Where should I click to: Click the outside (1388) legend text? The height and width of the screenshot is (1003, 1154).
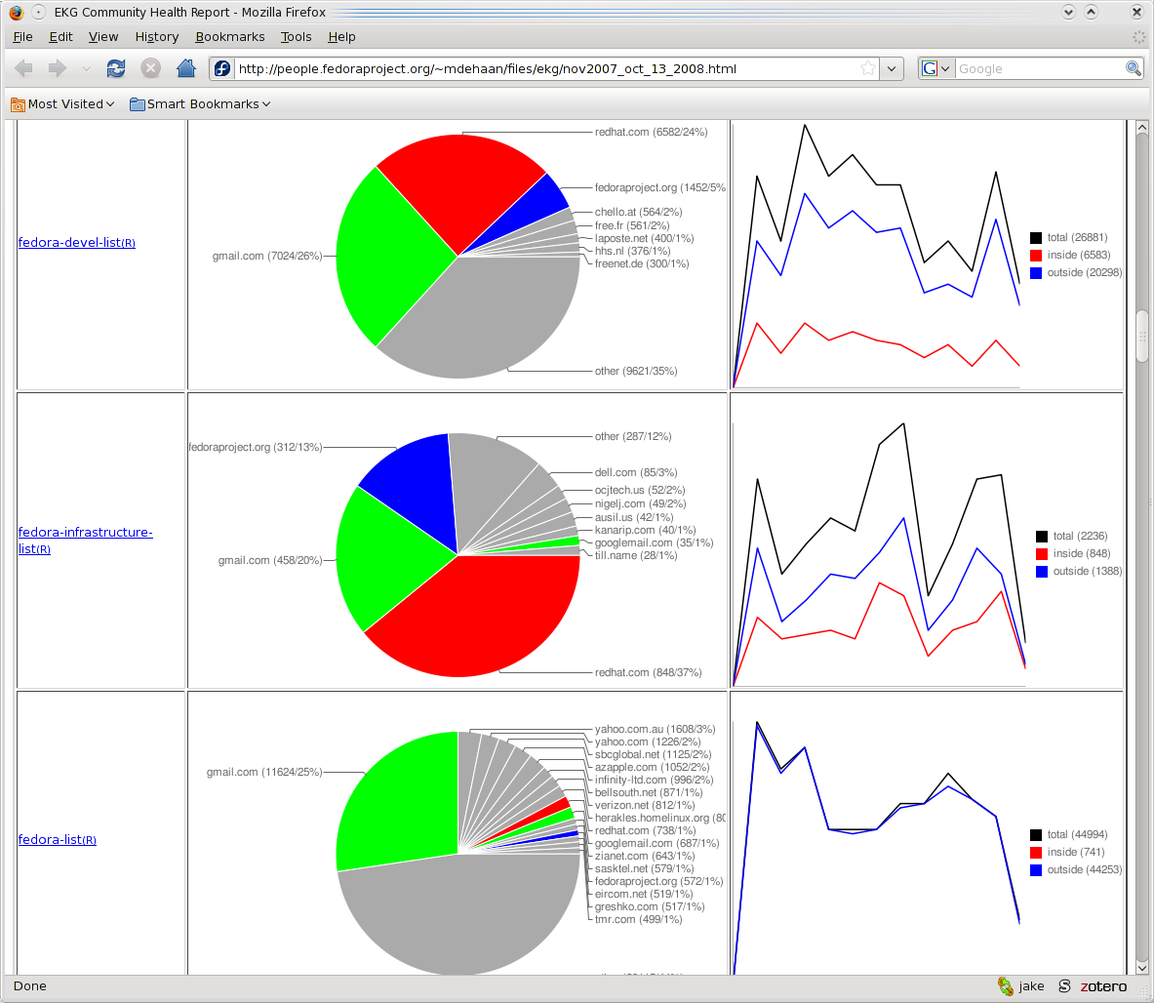click(1087, 571)
